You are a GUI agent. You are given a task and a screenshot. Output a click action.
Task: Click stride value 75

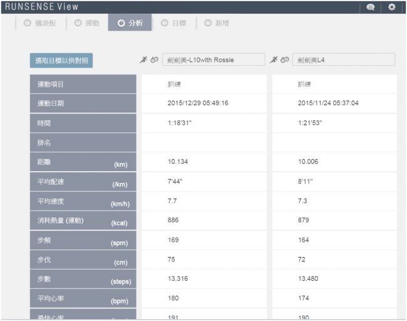pos(172,260)
